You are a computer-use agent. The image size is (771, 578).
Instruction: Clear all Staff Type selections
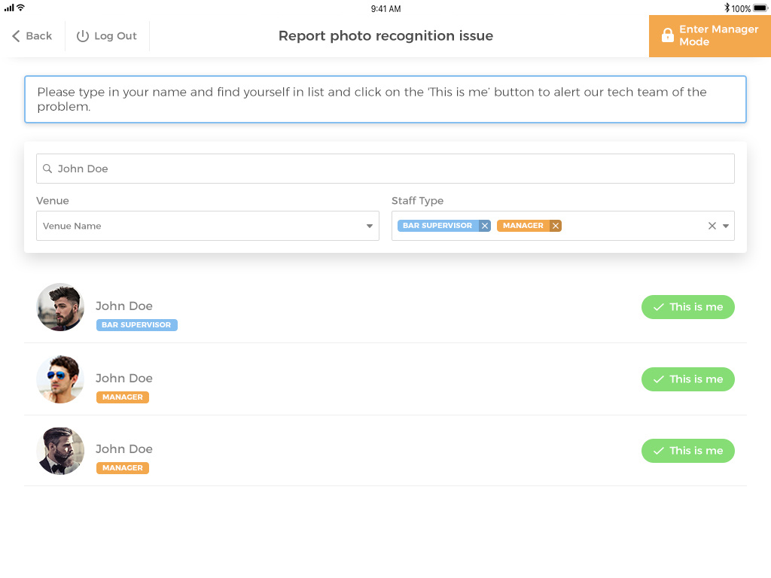pos(712,226)
